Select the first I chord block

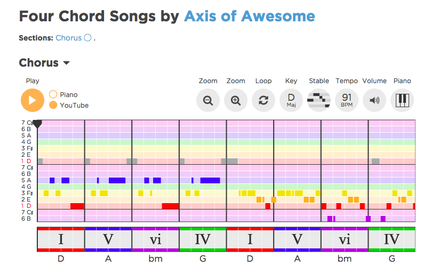click(61, 239)
